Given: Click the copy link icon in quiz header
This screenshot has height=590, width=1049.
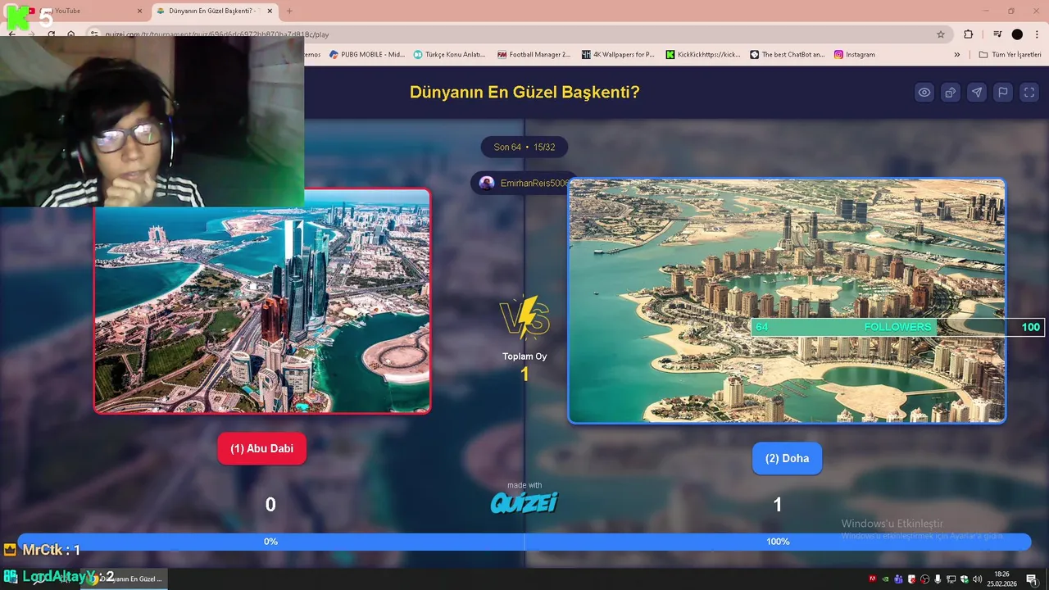Looking at the screenshot, I should (951, 93).
